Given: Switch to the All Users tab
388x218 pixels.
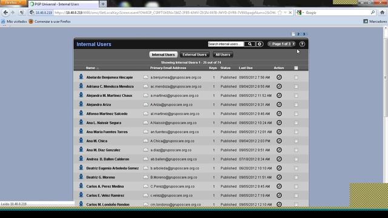Looking at the screenshot, I should pos(222,54).
